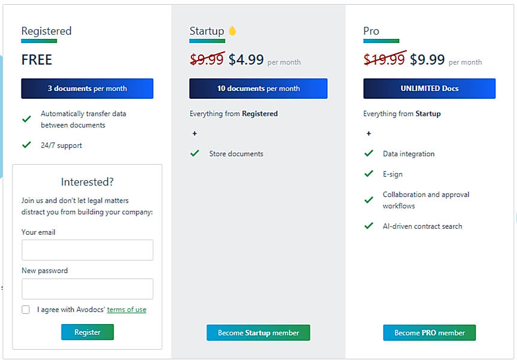Enable the agree to terms of use checkbox
This screenshot has width=517, height=363.
tap(25, 309)
